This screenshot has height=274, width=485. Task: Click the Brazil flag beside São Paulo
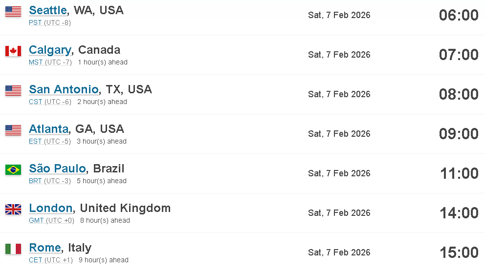click(x=13, y=169)
